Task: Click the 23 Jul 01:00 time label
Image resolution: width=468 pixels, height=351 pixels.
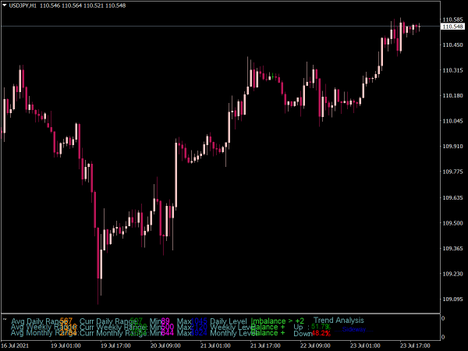Action: pos(365,346)
